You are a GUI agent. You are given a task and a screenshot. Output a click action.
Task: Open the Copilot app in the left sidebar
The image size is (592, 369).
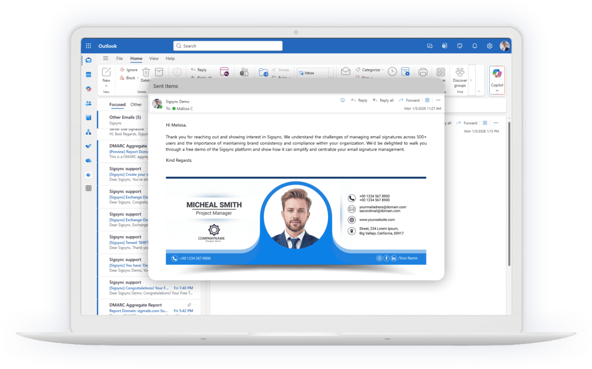click(x=88, y=89)
